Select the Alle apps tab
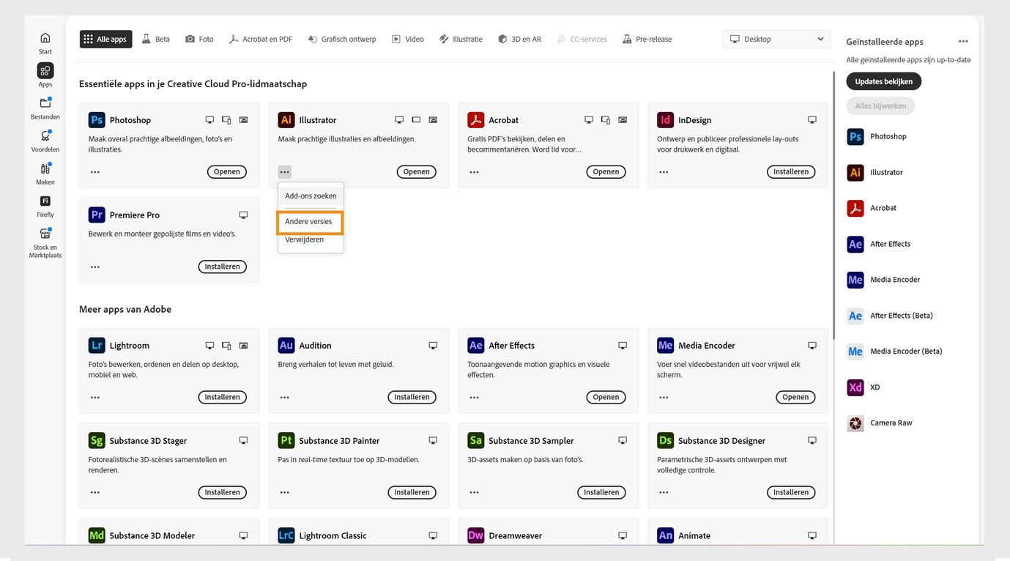Viewport: 1010px width, 561px height. point(105,39)
